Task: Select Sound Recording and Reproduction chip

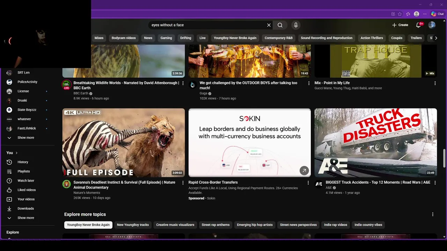Action: 327,38
